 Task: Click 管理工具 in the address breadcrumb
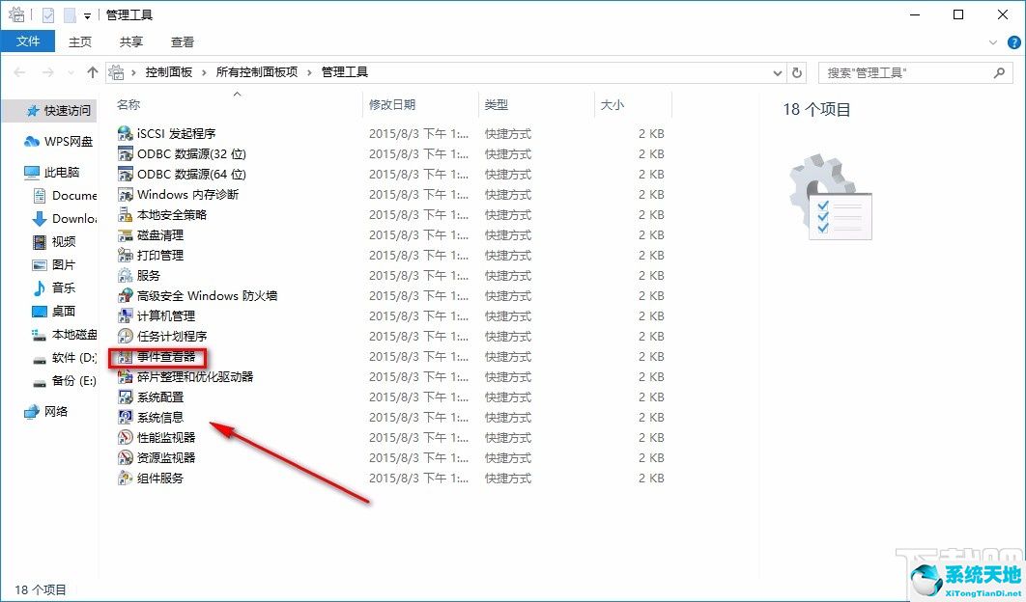(345, 72)
